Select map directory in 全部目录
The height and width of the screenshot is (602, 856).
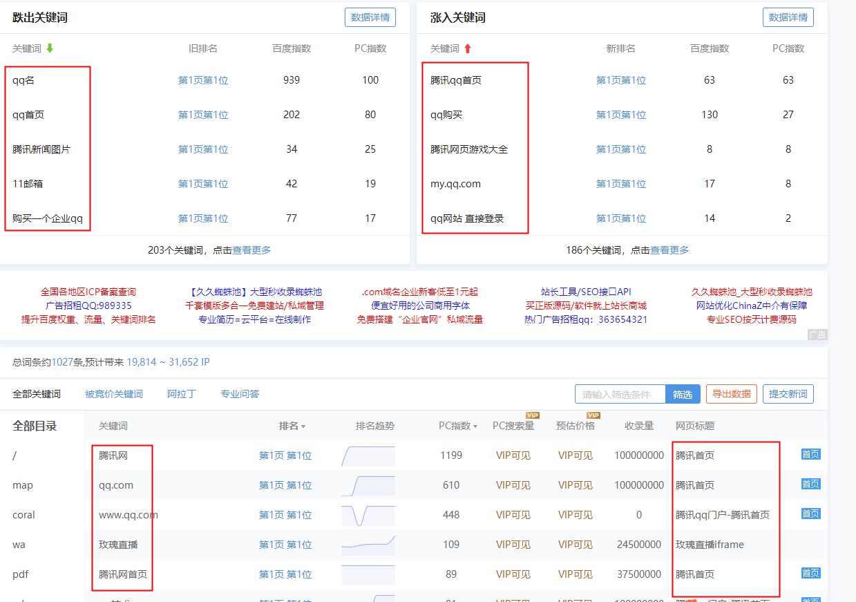tap(23, 485)
